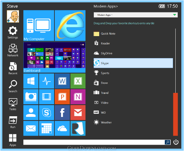Launch the Skype tile in grid
Viewport: 184px width, 151px height.
(47, 113)
